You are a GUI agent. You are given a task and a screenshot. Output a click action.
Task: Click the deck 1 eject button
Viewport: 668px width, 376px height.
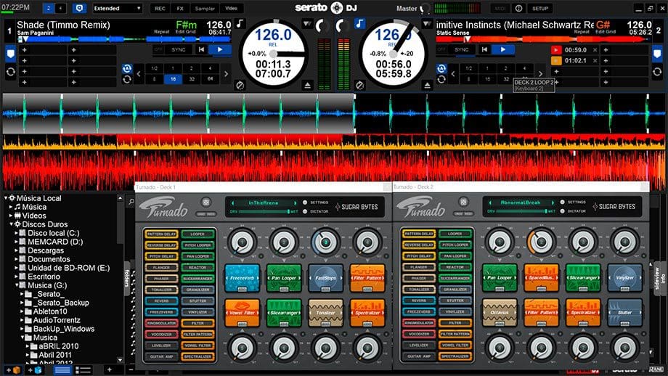tap(308, 86)
